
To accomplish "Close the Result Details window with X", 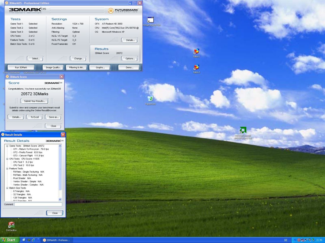I will [x=63, y=135].
